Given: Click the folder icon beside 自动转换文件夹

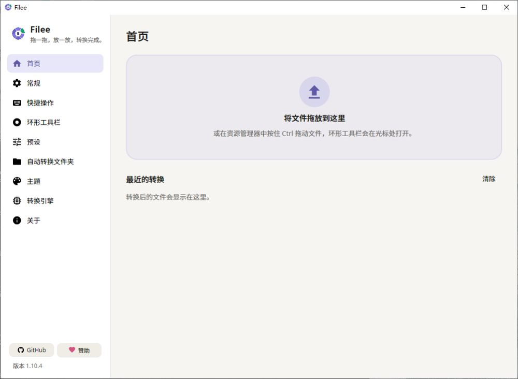Looking at the screenshot, I should [17, 162].
